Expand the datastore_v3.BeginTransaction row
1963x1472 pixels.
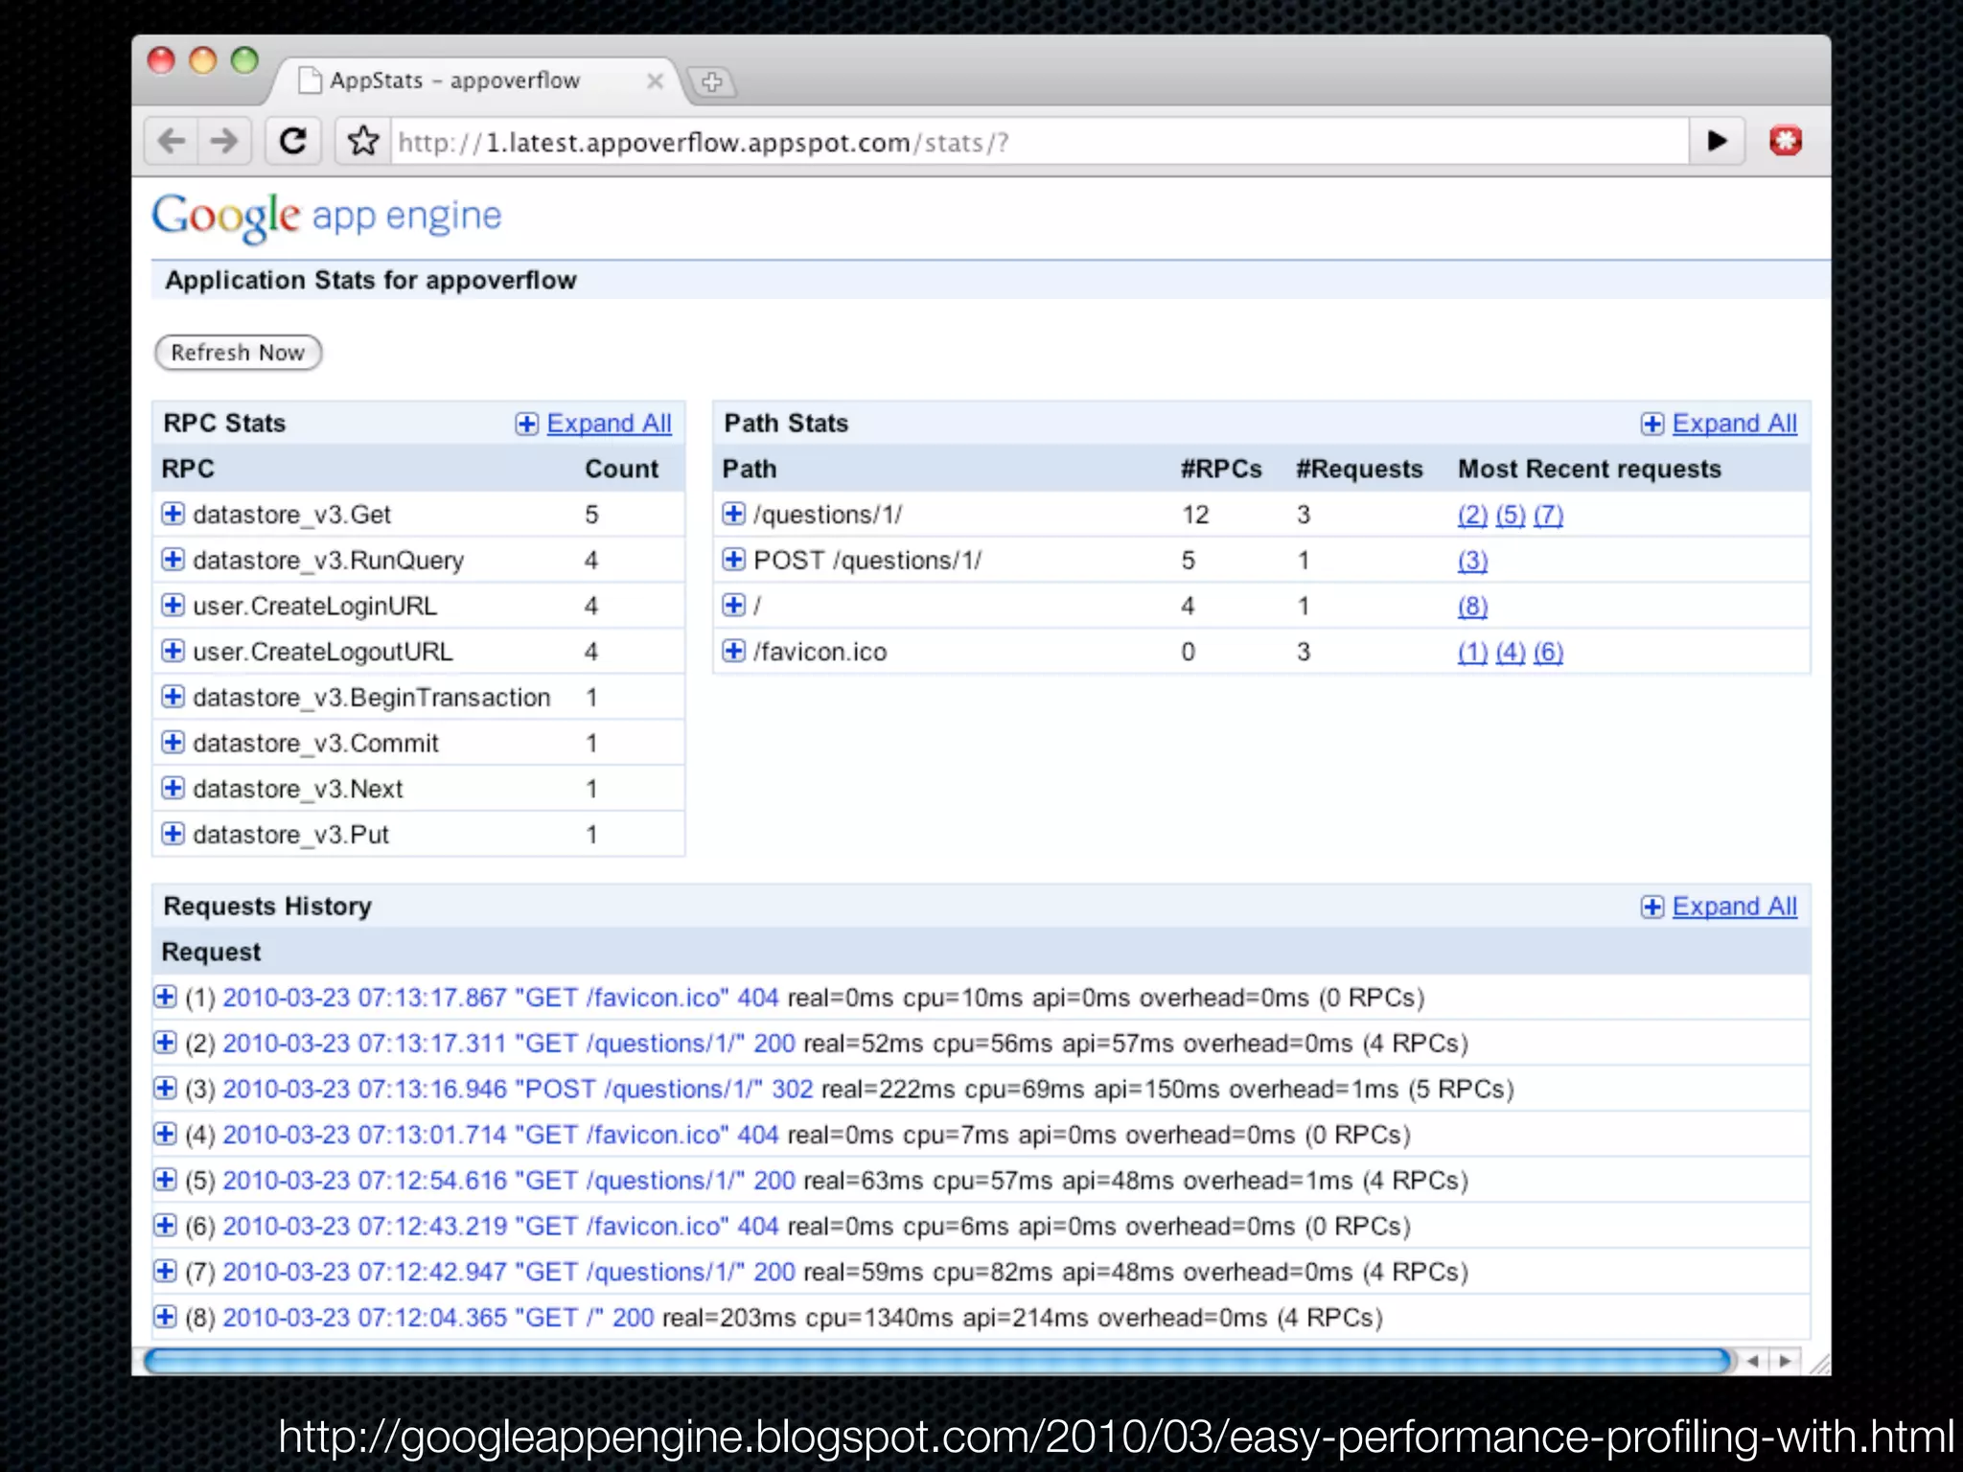173,697
